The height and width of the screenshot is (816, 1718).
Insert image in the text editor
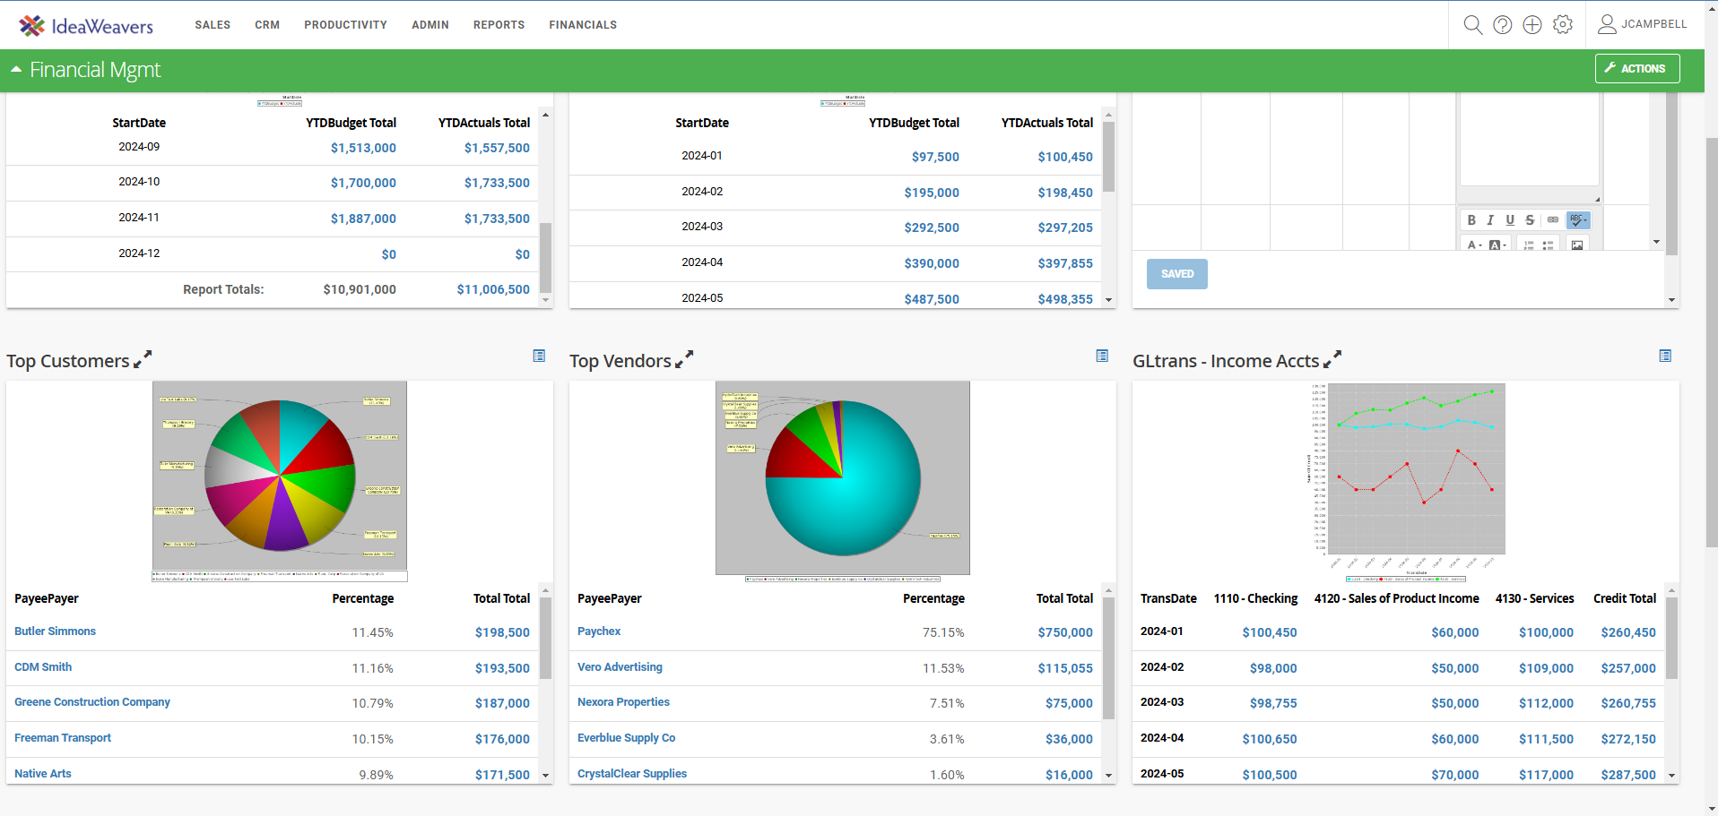(1577, 245)
